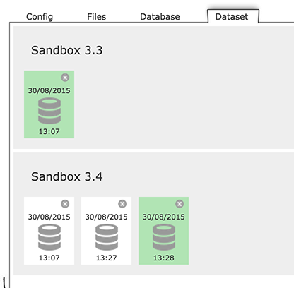Delete Sandbox 3.4 dataset from 13:07
The height and width of the screenshot is (288, 294).
pos(65,204)
